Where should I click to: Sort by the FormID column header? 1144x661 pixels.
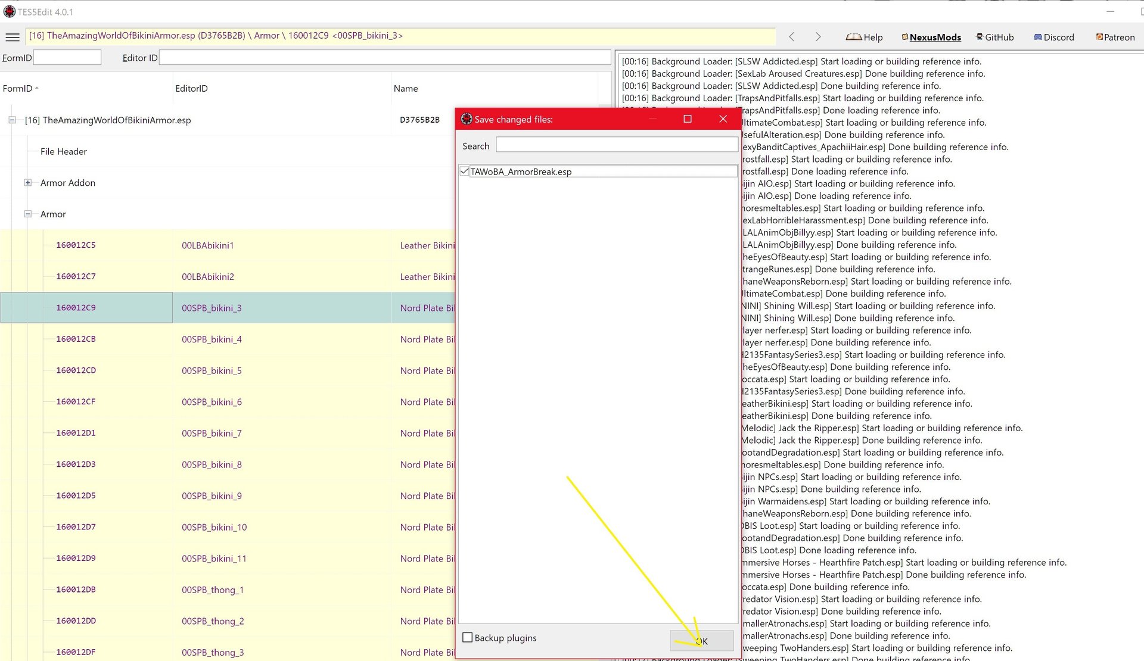[x=86, y=88]
